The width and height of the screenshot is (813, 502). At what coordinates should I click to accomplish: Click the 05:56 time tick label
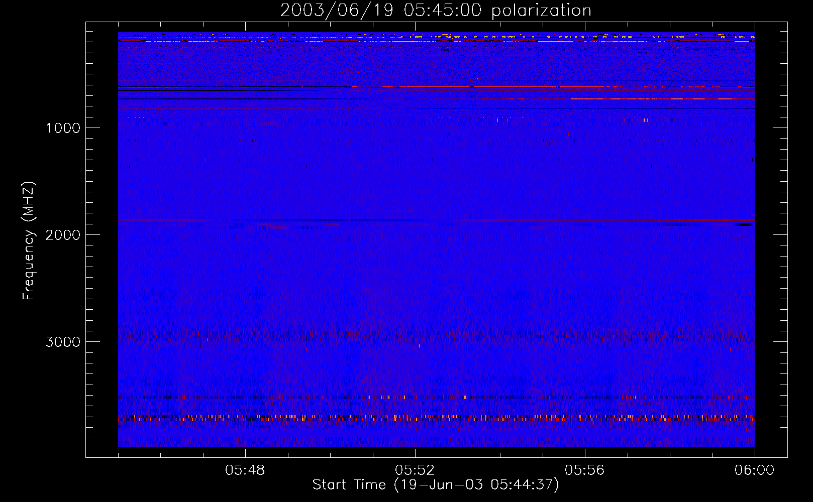tap(584, 470)
